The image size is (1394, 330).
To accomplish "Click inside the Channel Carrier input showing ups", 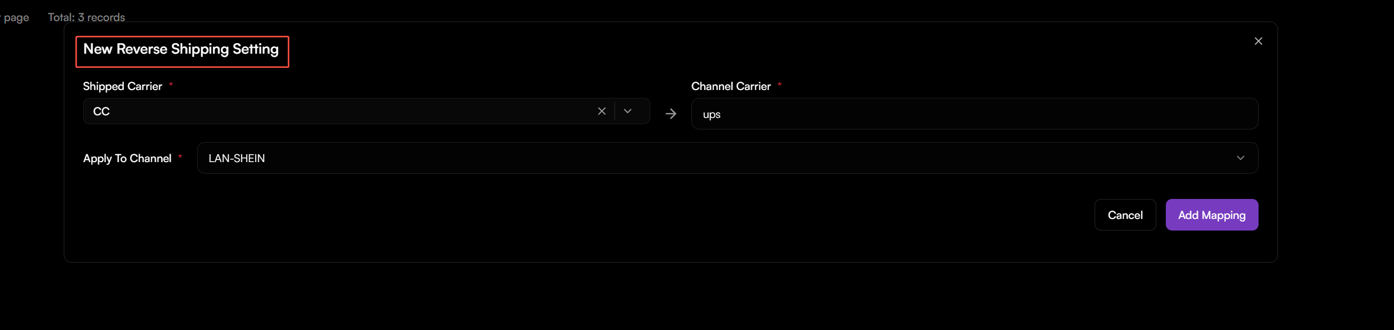I will 920,114.
